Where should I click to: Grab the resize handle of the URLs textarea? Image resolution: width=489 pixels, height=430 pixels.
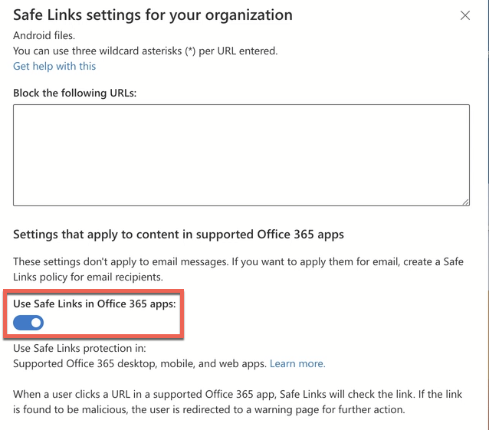[x=465, y=202]
